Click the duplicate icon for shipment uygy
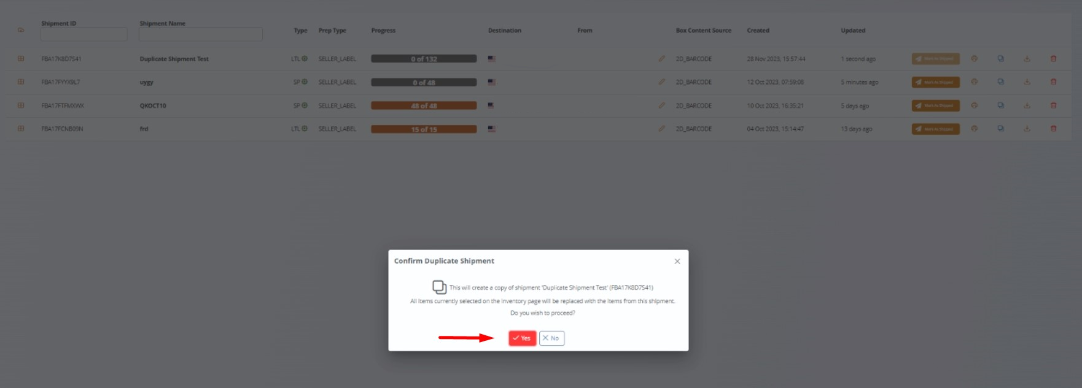The image size is (1082, 388). tap(1000, 82)
